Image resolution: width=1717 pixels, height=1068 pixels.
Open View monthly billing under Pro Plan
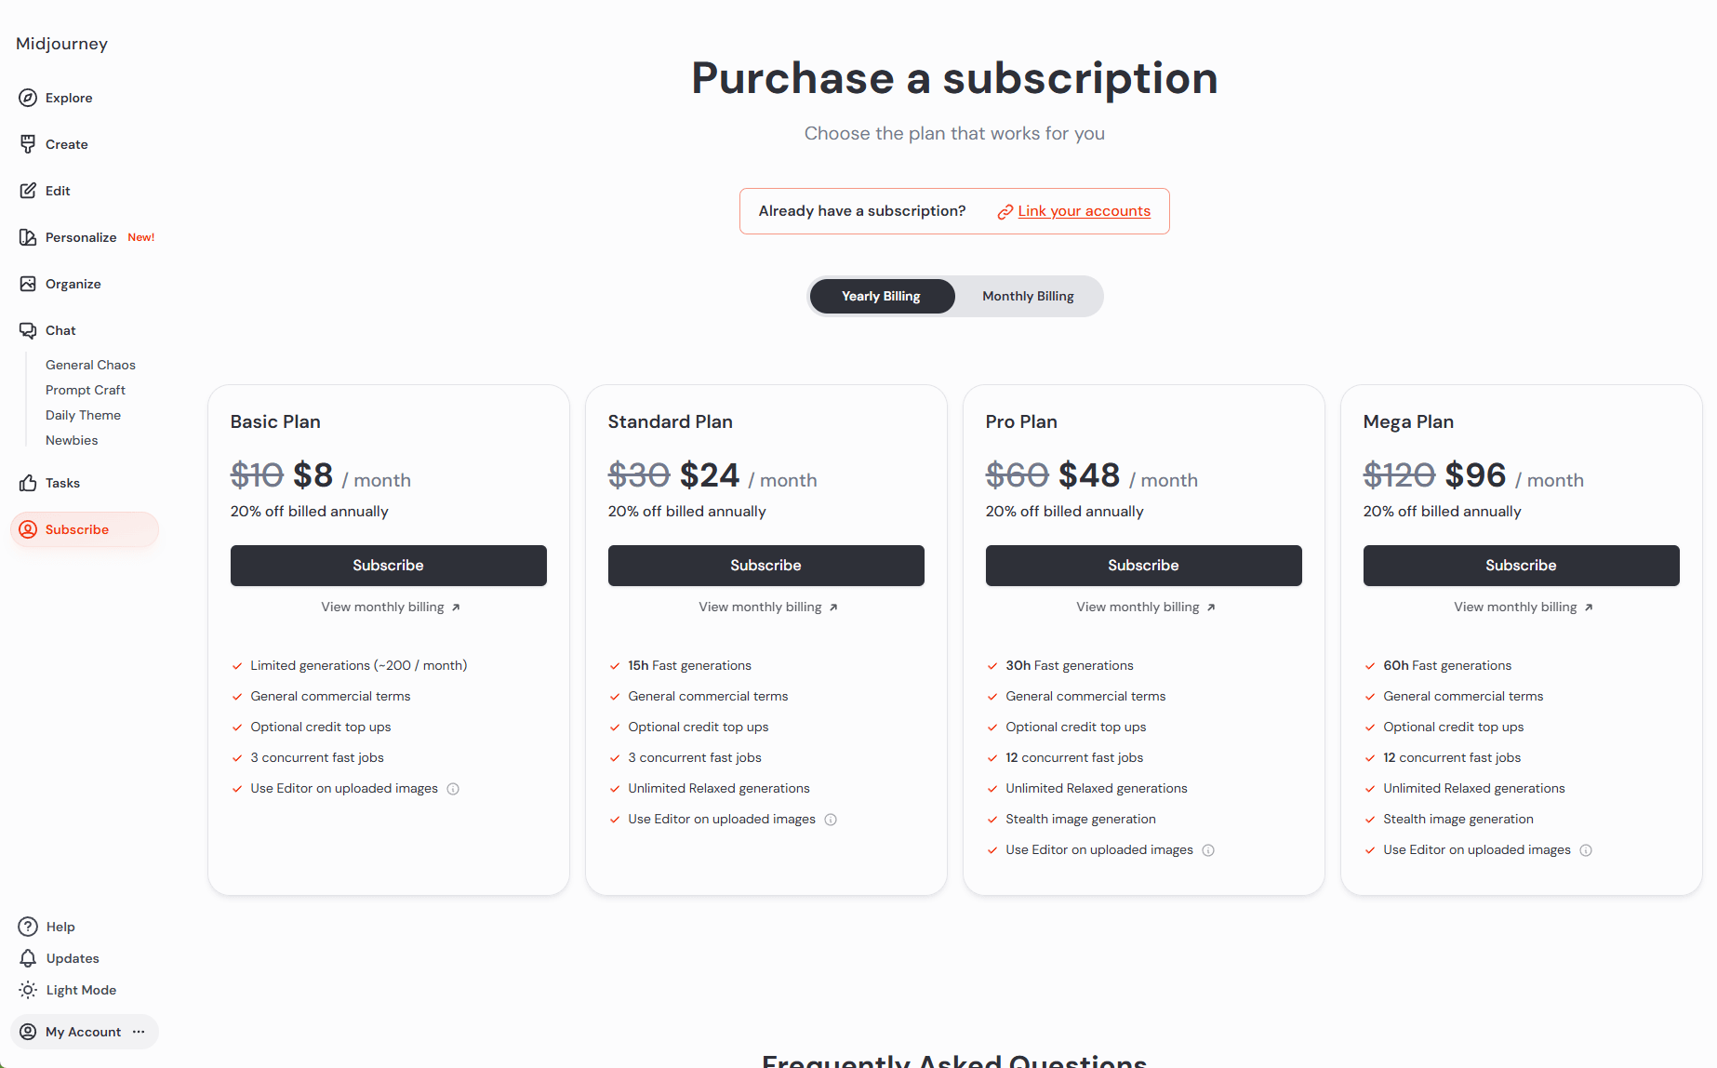pos(1145,607)
